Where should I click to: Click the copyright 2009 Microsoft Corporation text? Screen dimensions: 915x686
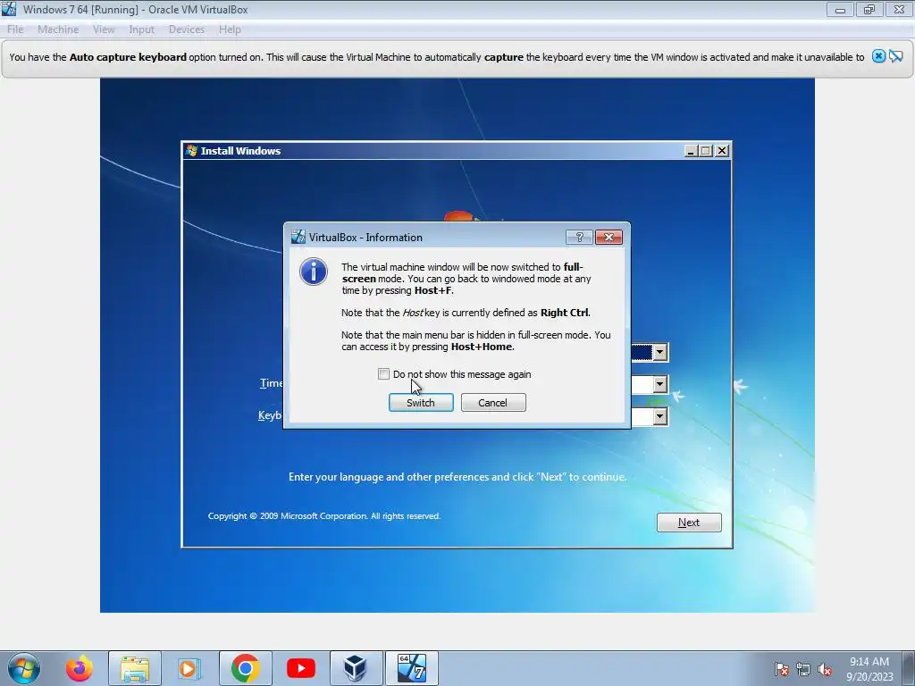pyautogui.click(x=324, y=515)
